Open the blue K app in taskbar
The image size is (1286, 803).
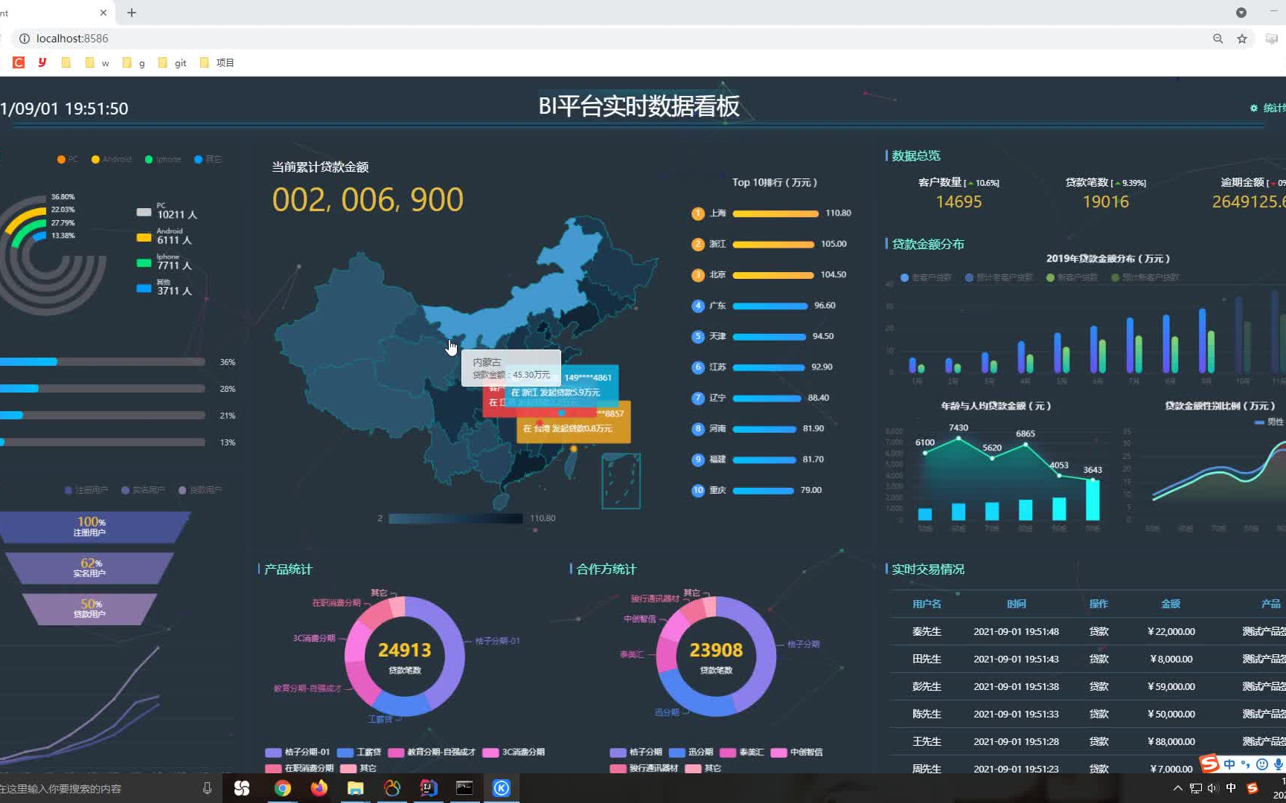(502, 788)
